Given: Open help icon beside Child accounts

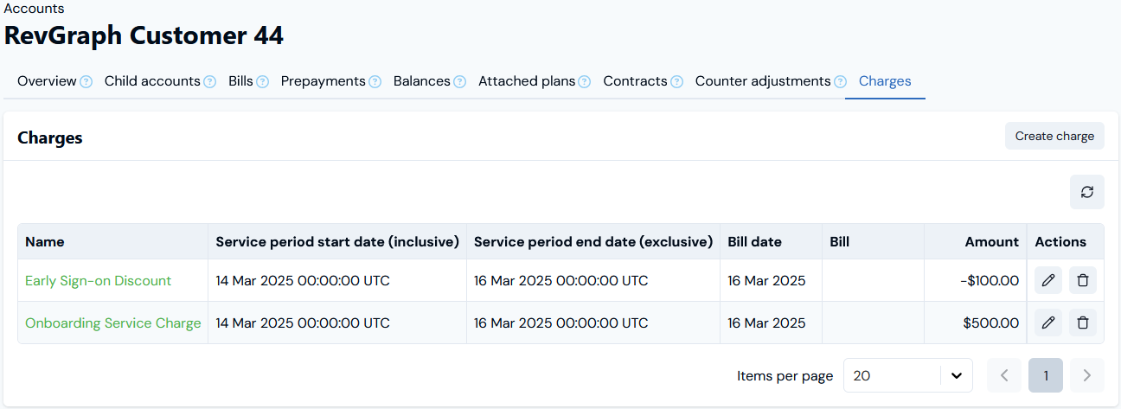Looking at the screenshot, I should tap(210, 82).
